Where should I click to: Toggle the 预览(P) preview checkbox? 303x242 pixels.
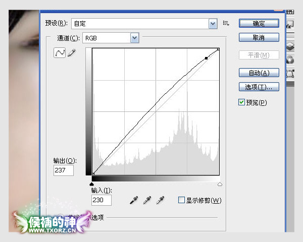point(241,102)
